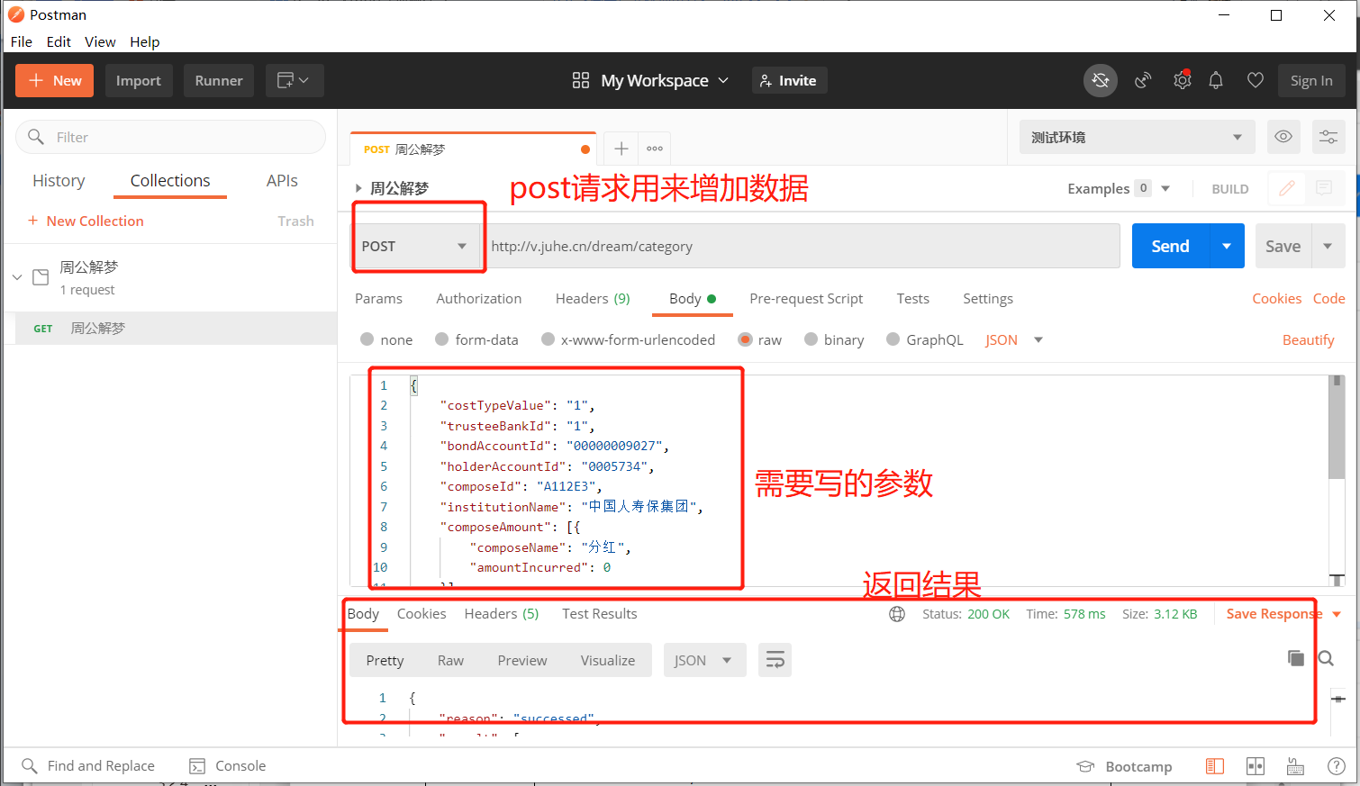Click the request URL field

pos(802,246)
